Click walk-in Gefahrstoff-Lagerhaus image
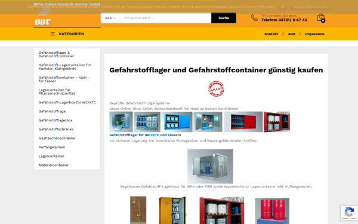 [x=210, y=167]
